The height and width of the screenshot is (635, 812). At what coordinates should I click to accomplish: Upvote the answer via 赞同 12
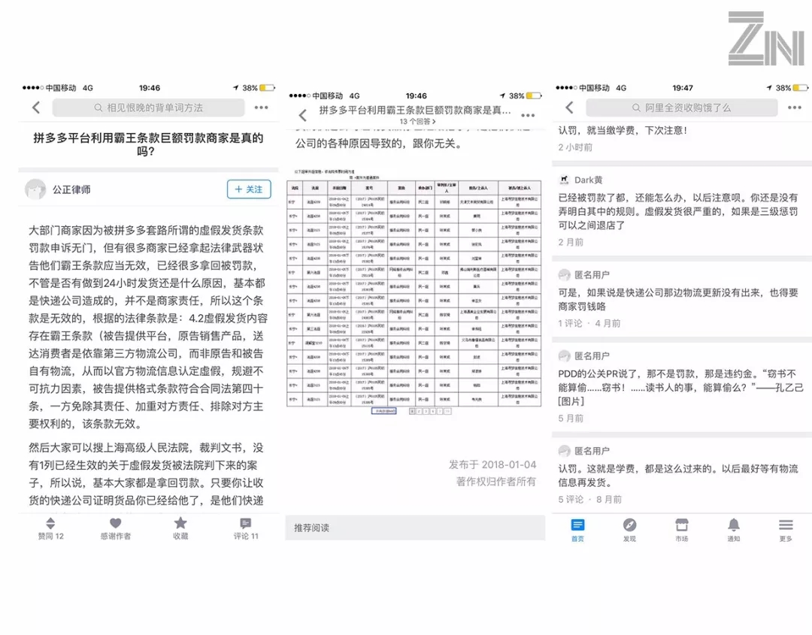click(51, 528)
